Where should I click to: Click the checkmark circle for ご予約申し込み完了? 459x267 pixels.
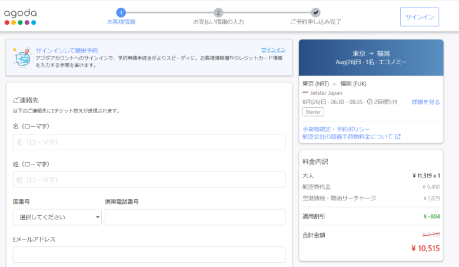316,12
